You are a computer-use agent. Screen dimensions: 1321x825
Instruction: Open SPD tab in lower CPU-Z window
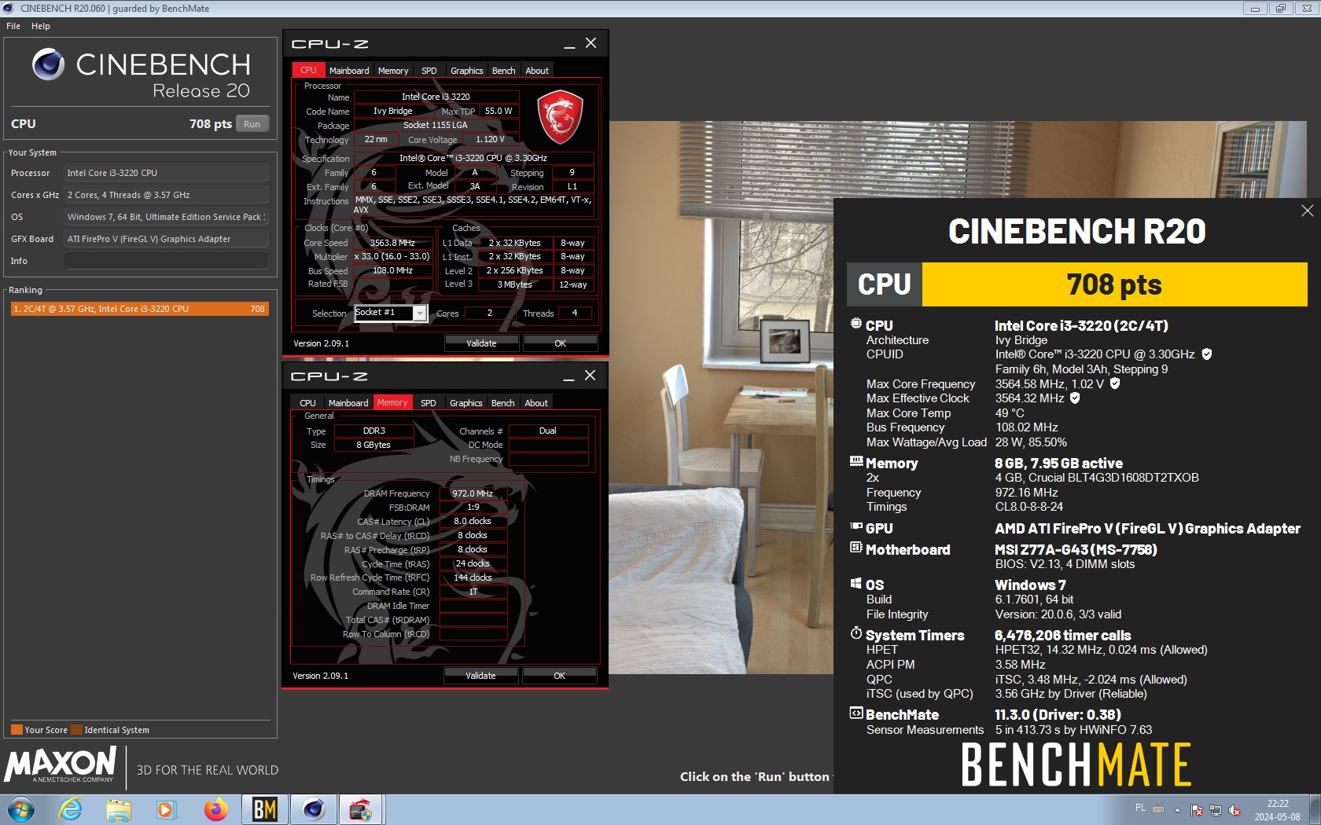[429, 403]
